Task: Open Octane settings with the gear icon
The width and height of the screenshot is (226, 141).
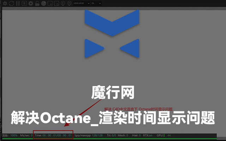Action: (31, 3)
